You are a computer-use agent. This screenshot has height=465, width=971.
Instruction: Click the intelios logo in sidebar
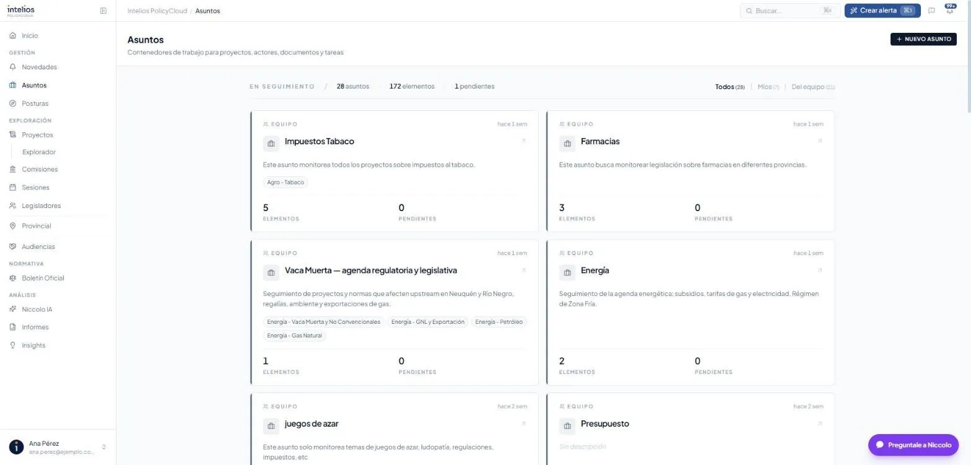click(x=21, y=11)
